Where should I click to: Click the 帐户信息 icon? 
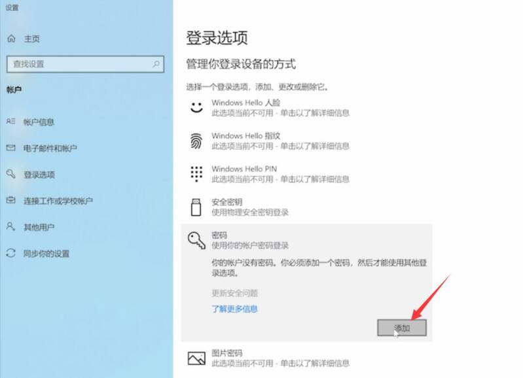coord(10,122)
